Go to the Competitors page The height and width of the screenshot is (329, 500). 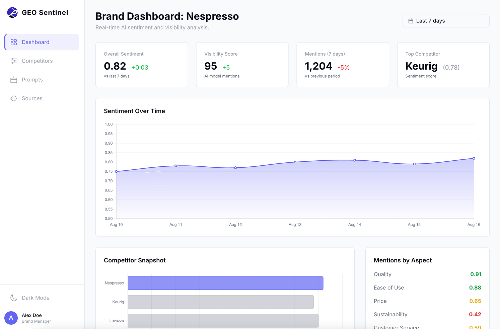[x=42, y=61]
